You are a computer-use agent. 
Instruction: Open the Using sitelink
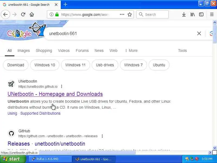12,113
